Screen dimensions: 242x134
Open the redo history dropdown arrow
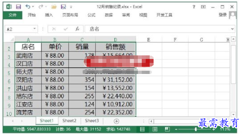click(x=46, y=7)
